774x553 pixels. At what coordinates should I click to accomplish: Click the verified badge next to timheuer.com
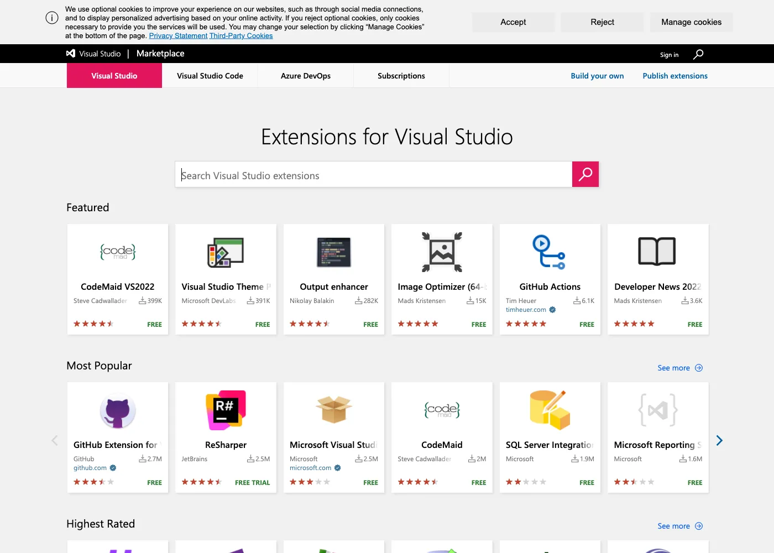pos(552,310)
